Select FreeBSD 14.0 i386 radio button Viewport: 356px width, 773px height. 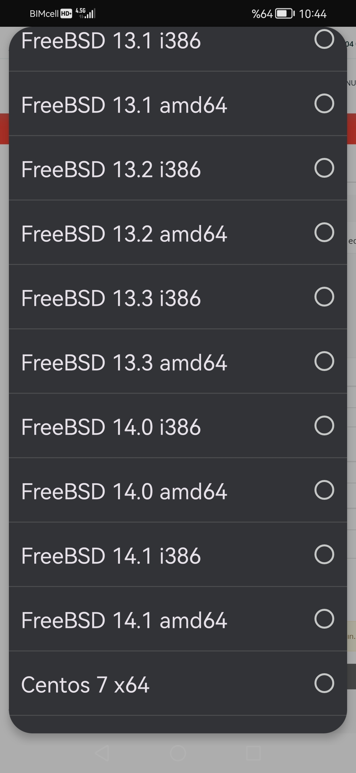(x=324, y=425)
